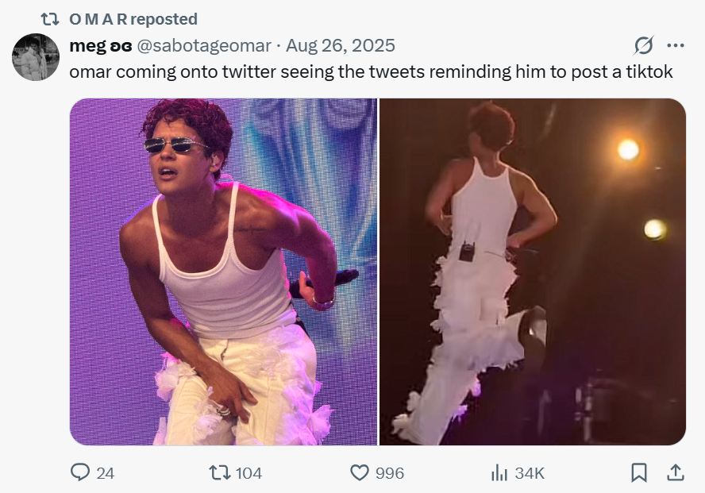Open the 'O M A R reposted' link
Viewport: 705px width, 493px height.
pyautogui.click(x=133, y=18)
